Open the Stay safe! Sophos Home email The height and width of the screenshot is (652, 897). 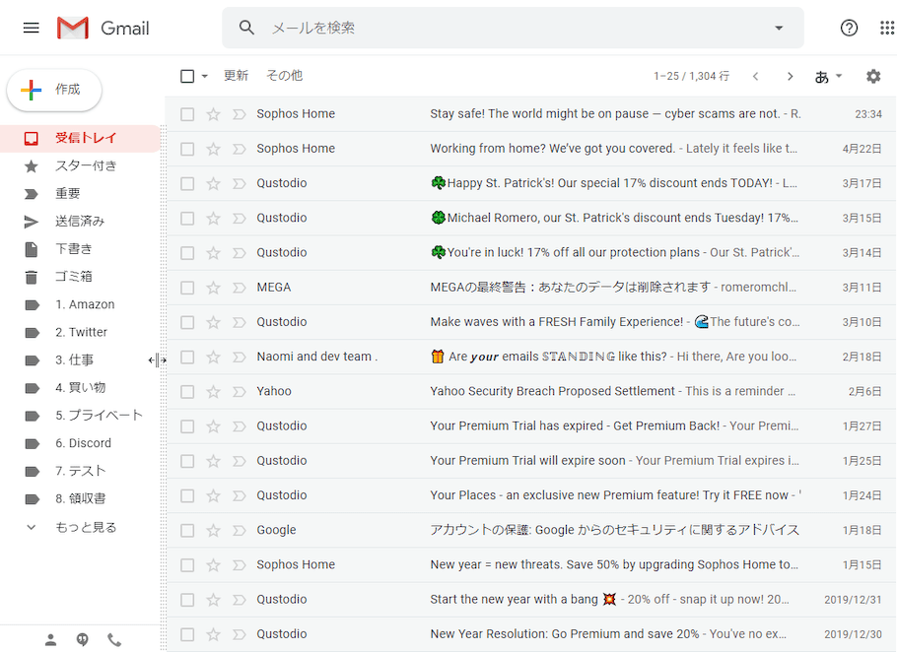click(531, 114)
